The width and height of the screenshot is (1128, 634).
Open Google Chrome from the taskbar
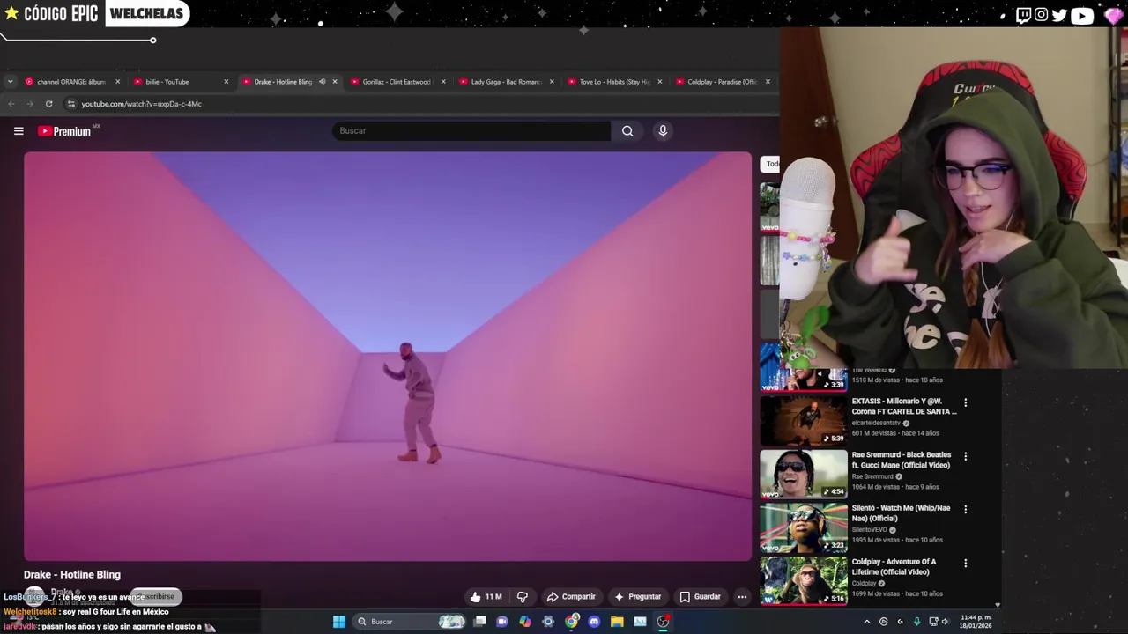point(571,622)
